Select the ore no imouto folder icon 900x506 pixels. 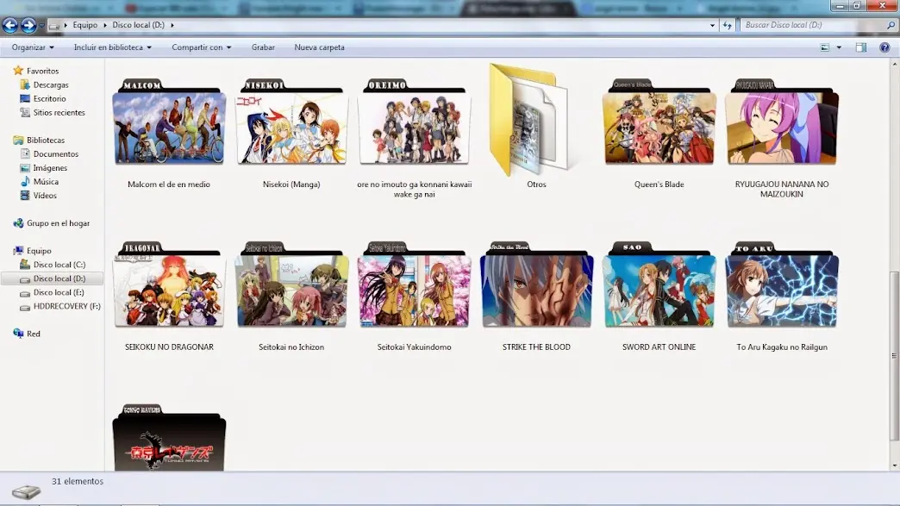(x=415, y=122)
